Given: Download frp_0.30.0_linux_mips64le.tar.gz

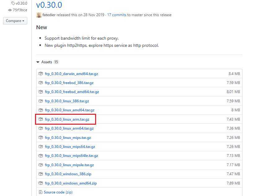Looking at the screenshot, I should [x=72, y=156].
